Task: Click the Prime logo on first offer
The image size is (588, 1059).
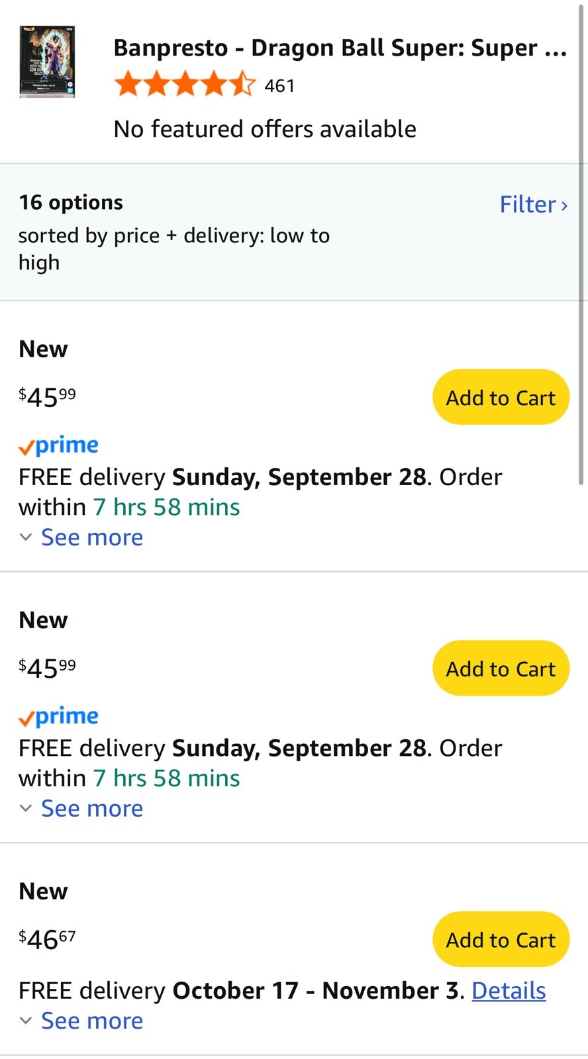Action: pos(59,446)
